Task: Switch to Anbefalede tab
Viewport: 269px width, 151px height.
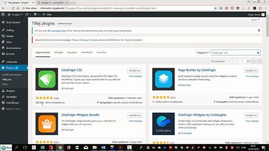Action: tap(87, 52)
